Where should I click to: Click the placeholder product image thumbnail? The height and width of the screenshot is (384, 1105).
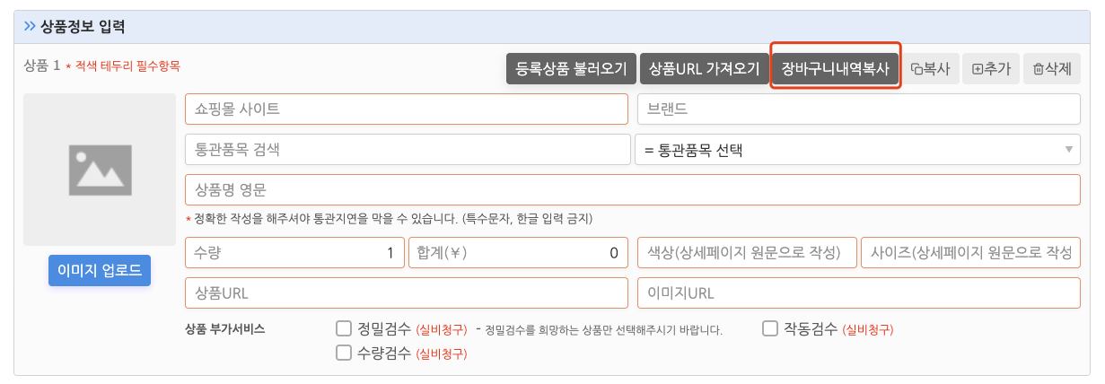pos(100,170)
